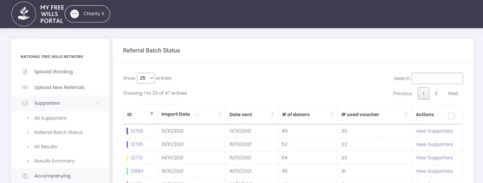Select Referral Batch Status submenu item
This screenshot has height=183, width=483.
click(58, 132)
